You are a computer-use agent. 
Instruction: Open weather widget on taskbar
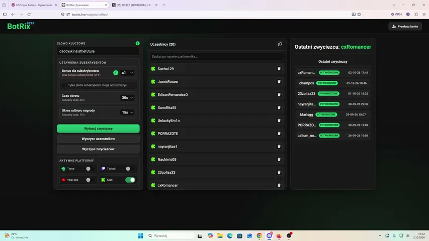17,235
